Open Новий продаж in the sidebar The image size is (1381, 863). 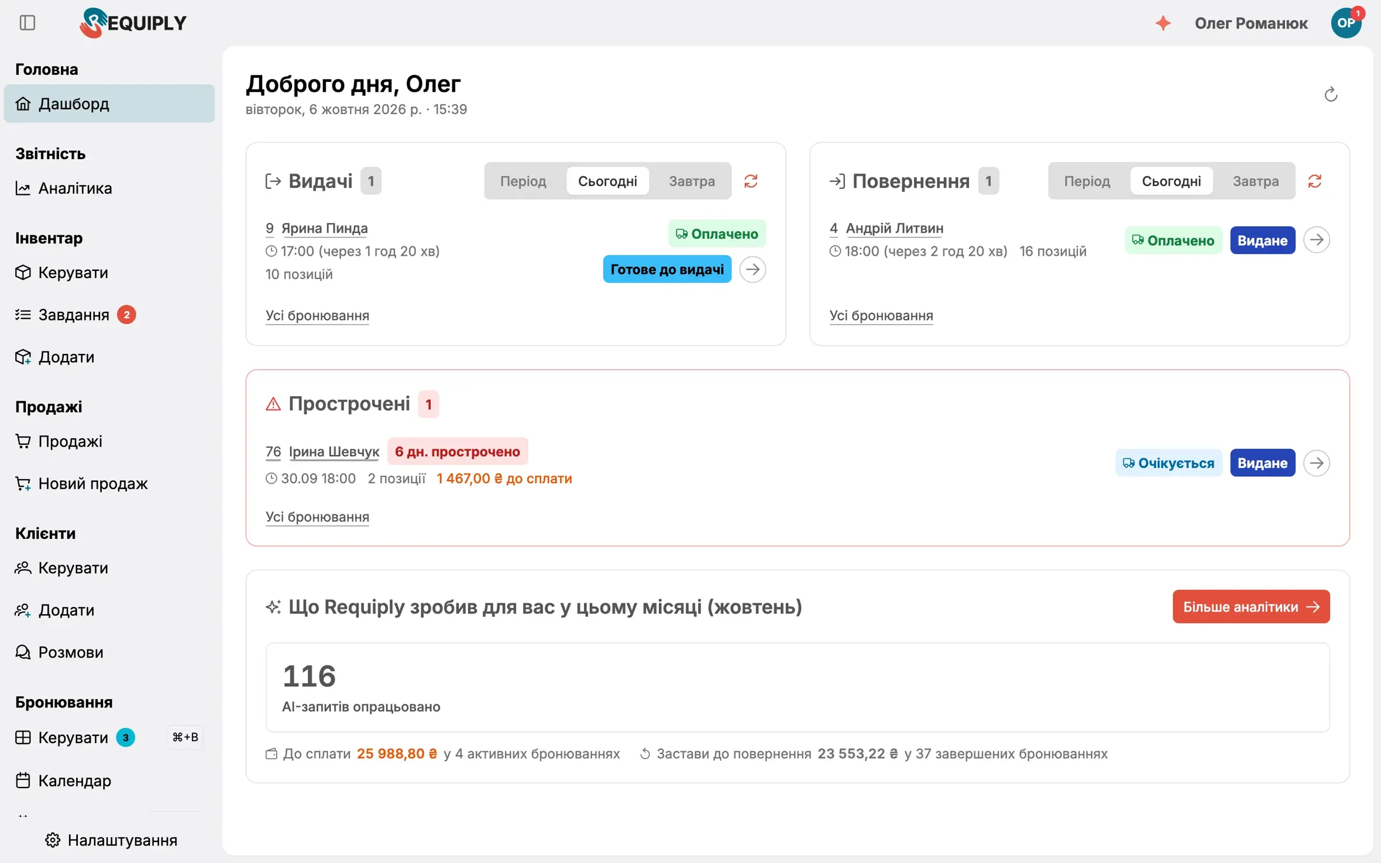[x=109, y=483]
